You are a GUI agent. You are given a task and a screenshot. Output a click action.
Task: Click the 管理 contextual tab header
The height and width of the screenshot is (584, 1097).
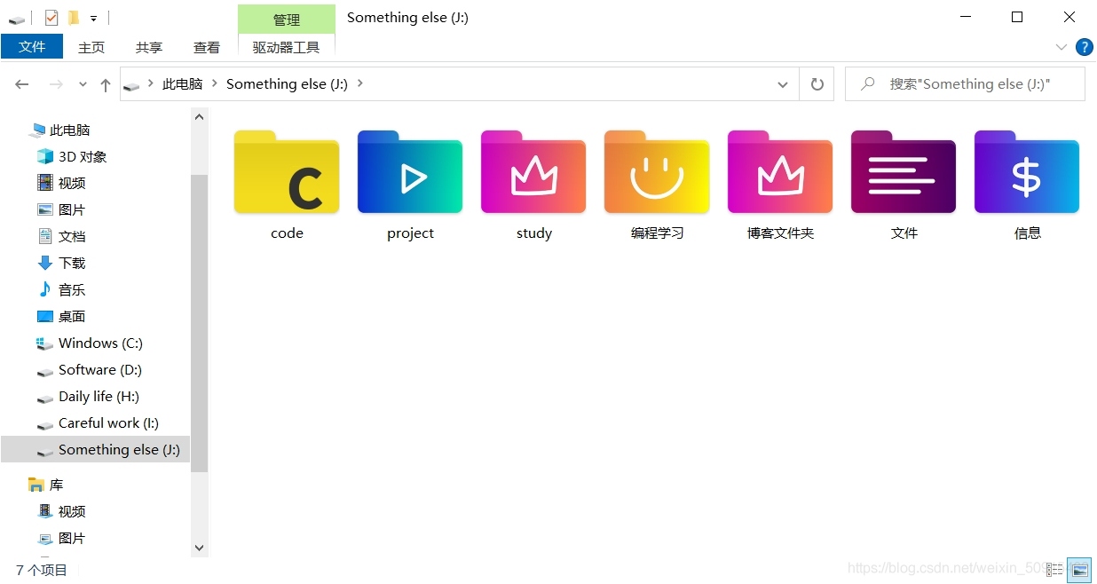click(x=287, y=20)
